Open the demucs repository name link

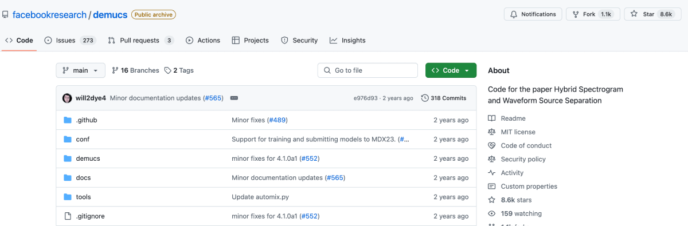click(111, 14)
